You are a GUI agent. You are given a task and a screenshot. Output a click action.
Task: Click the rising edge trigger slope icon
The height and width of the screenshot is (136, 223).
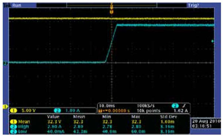click(184, 106)
